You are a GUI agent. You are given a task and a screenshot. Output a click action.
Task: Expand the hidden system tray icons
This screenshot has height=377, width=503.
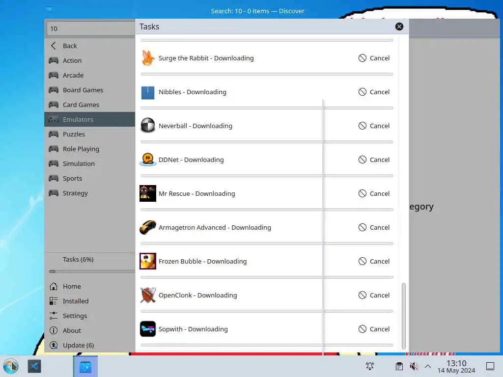[428, 366]
